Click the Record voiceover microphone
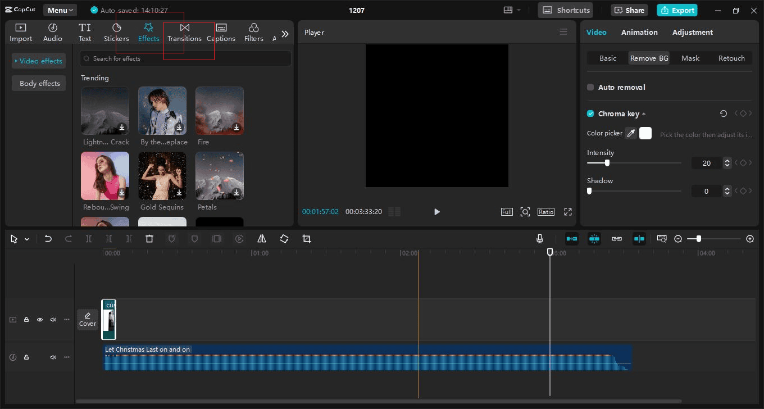Image resolution: width=764 pixels, height=409 pixels. 540,239
